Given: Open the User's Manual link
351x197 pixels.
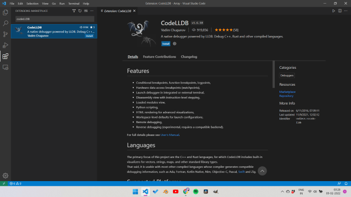Looking at the screenshot, I should [x=170, y=135].
